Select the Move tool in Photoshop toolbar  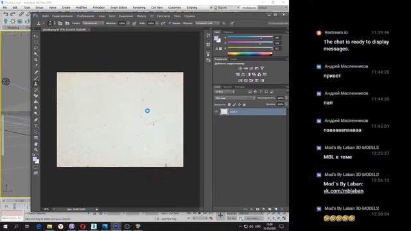pos(36,36)
